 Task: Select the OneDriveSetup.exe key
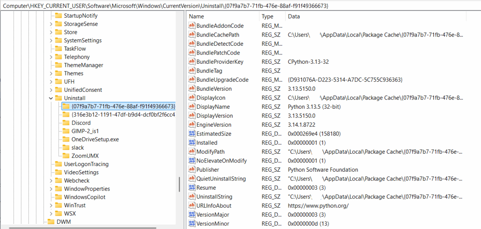click(95, 139)
